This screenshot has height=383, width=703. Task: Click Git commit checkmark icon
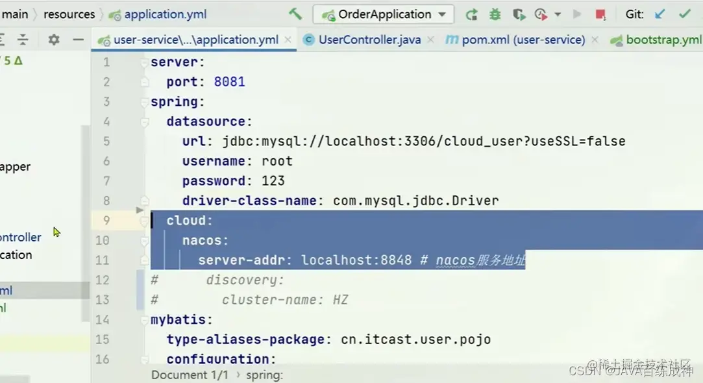[x=684, y=14]
